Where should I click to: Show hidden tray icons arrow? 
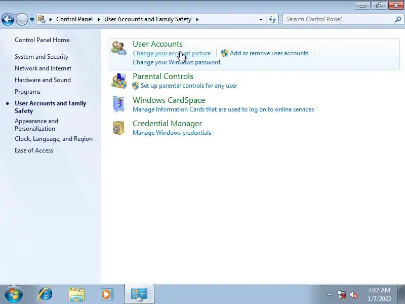pos(330,294)
